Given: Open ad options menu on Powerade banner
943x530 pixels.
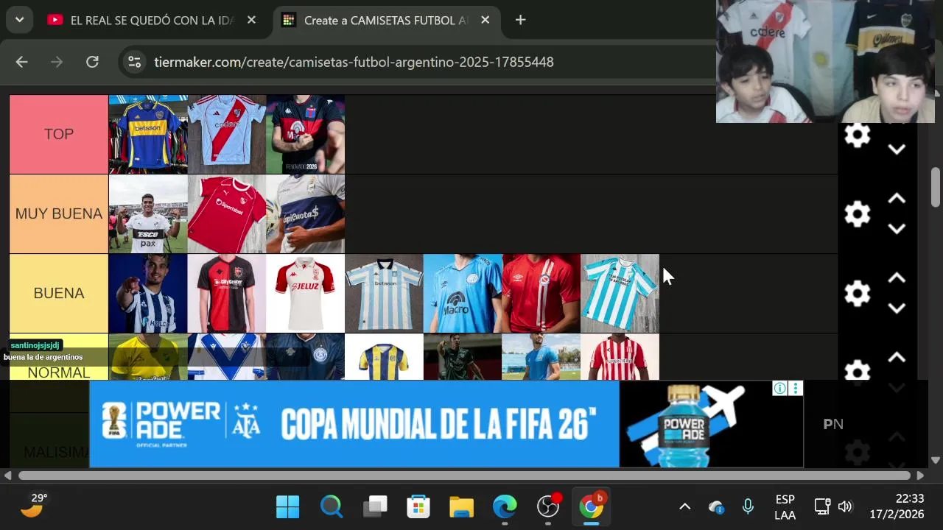Looking at the screenshot, I should tap(795, 388).
